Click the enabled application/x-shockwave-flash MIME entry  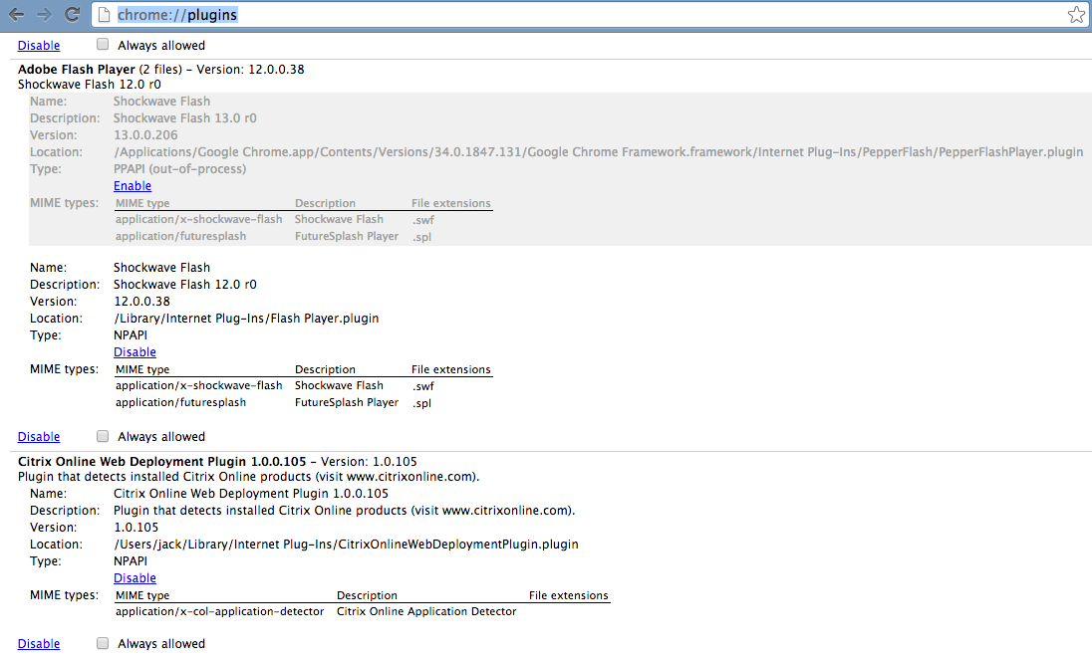[198, 385]
